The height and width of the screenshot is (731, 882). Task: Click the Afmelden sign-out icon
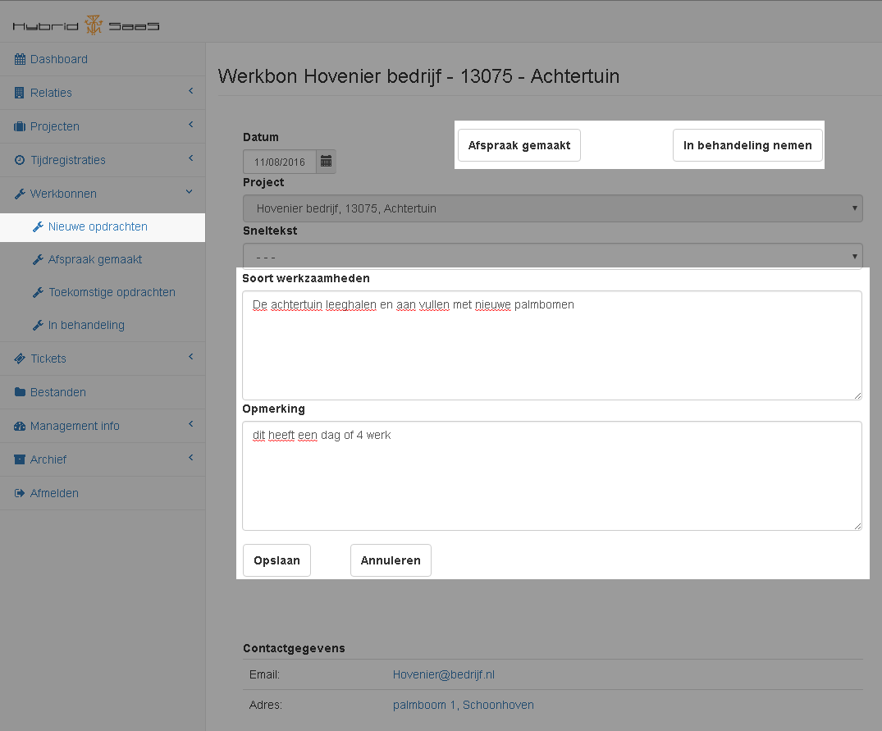(x=20, y=493)
